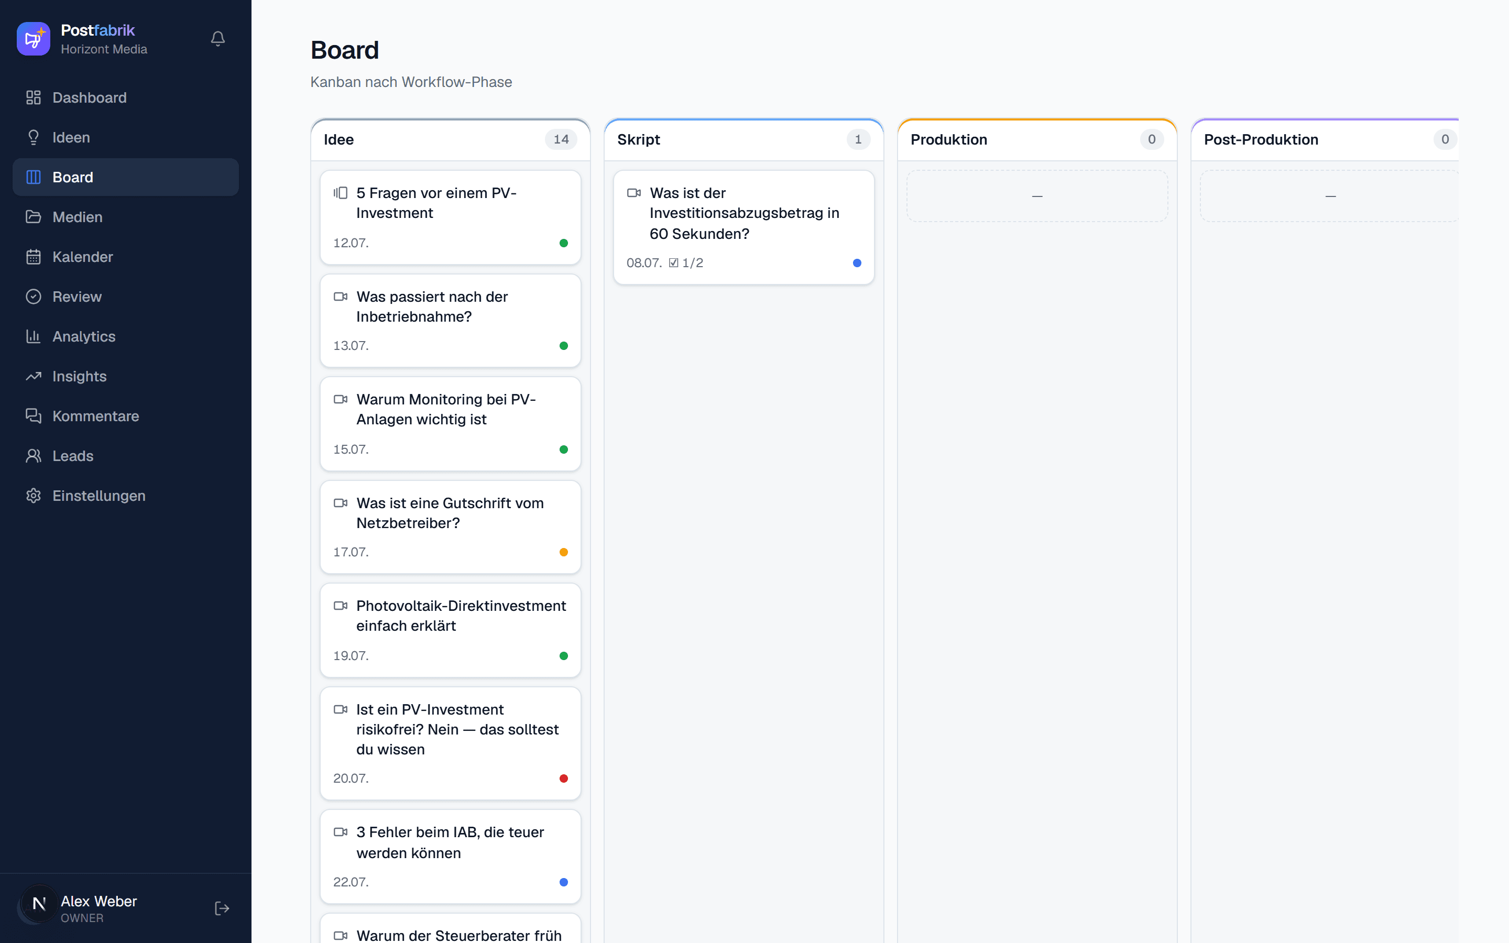Image resolution: width=1509 pixels, height=943 pixels.
Task: Click the Idee column count badge 14
Action: (561, 139)
